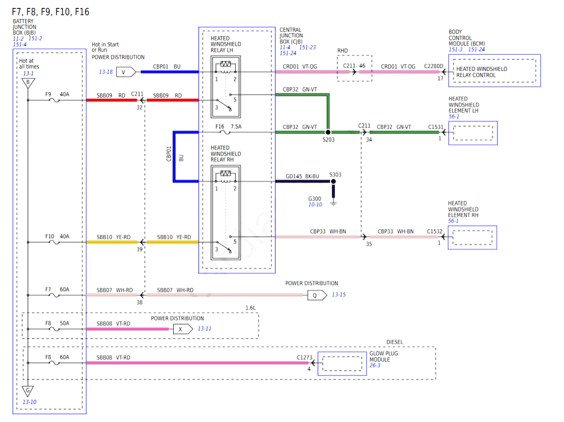Follow the 13-11 link beside X connector
This screenshot has height=422, width=564.
(204, 329)
